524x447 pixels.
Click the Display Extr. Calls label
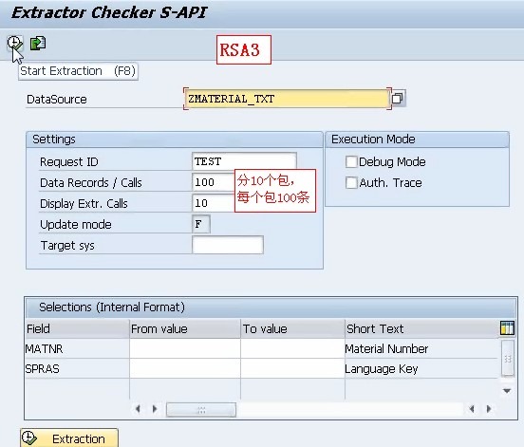coord(84,204)
